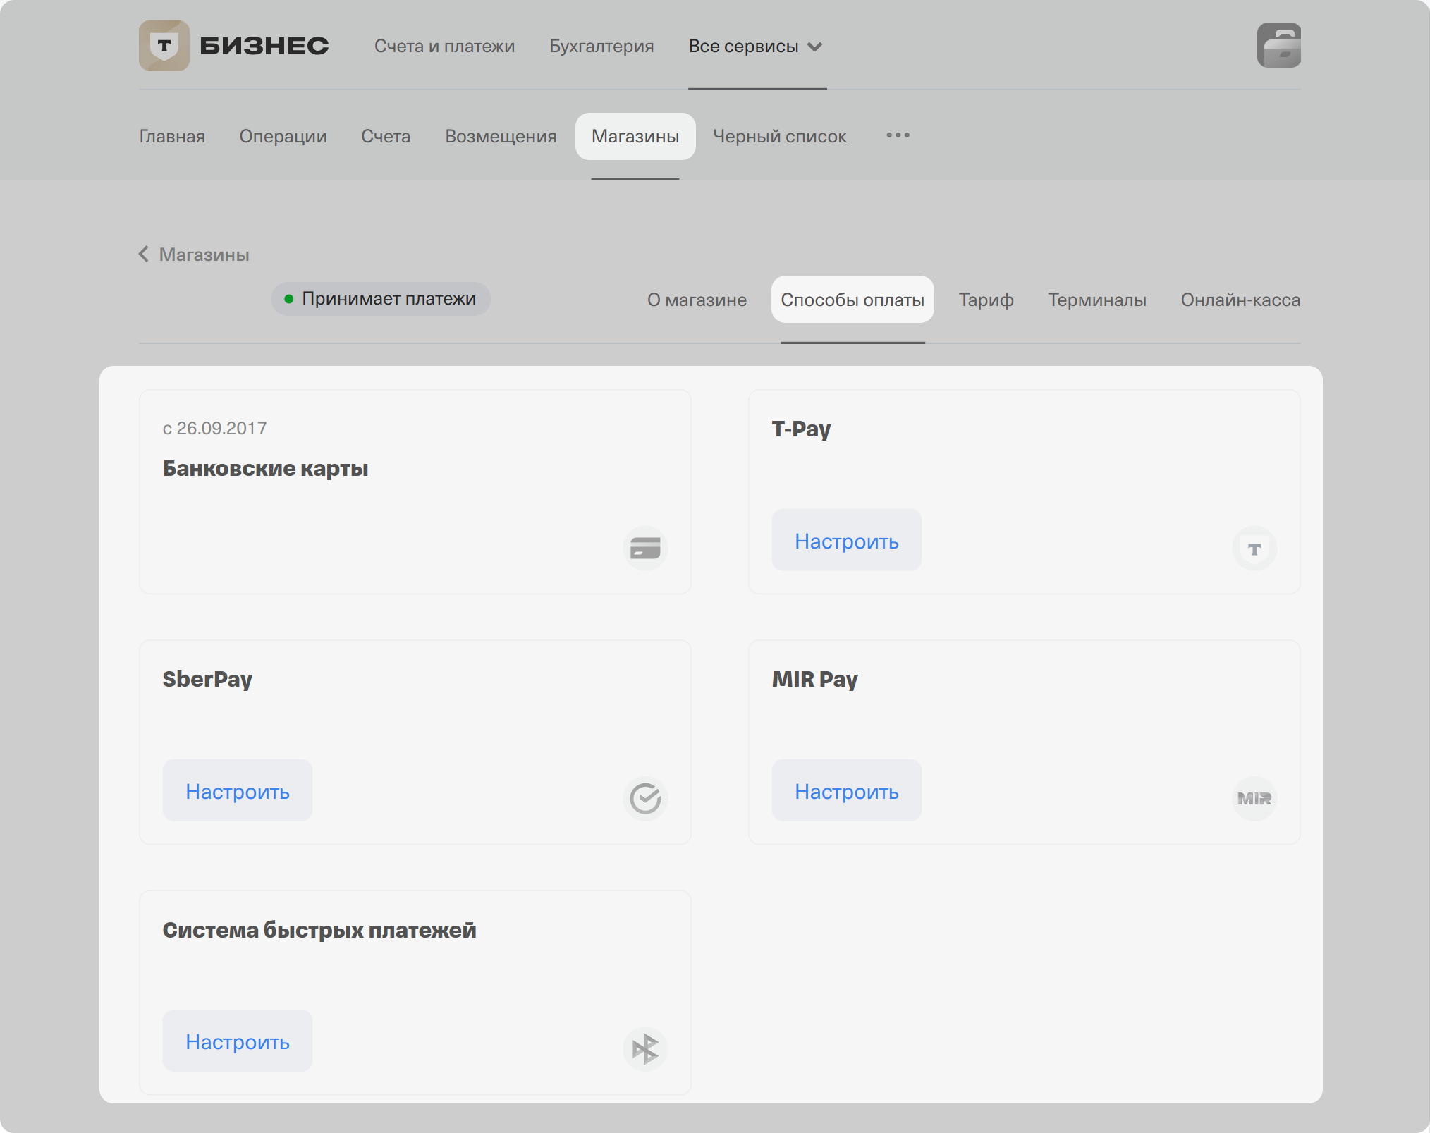Viewport: 1430px width, 1133px height.
Task: Select the Способы оплаты tab
Action: (x=853, y=300)
